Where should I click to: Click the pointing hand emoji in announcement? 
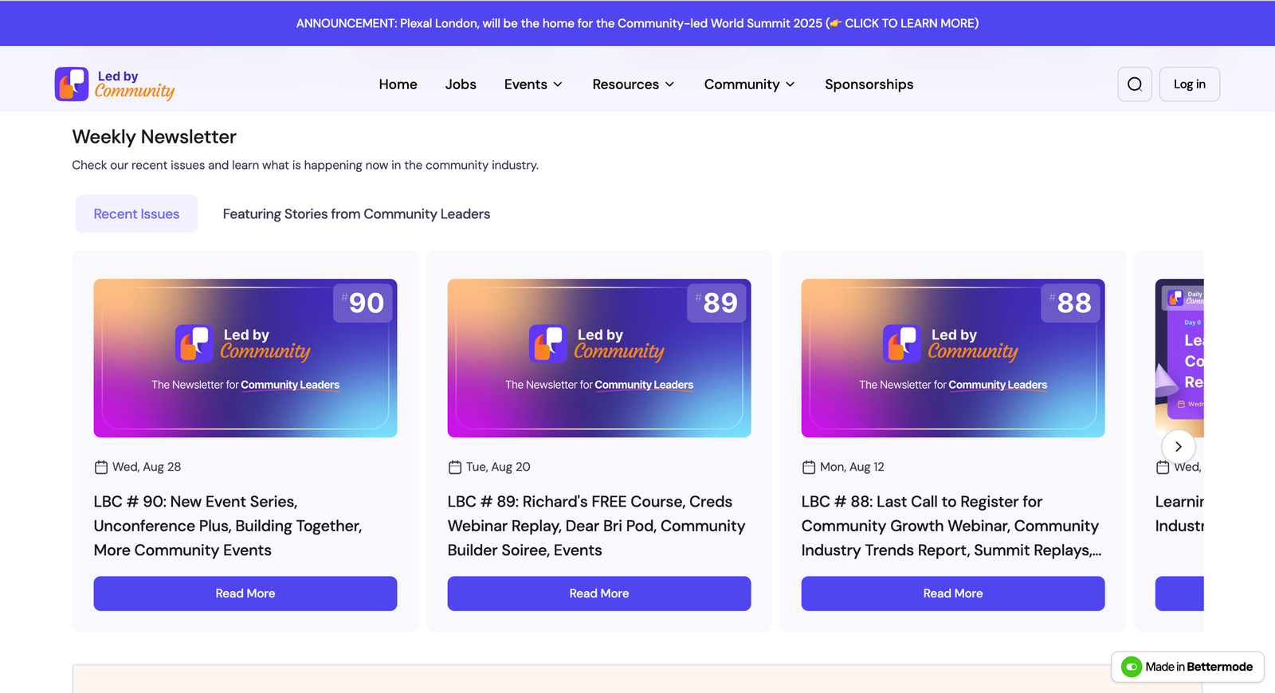pos(835,24)
